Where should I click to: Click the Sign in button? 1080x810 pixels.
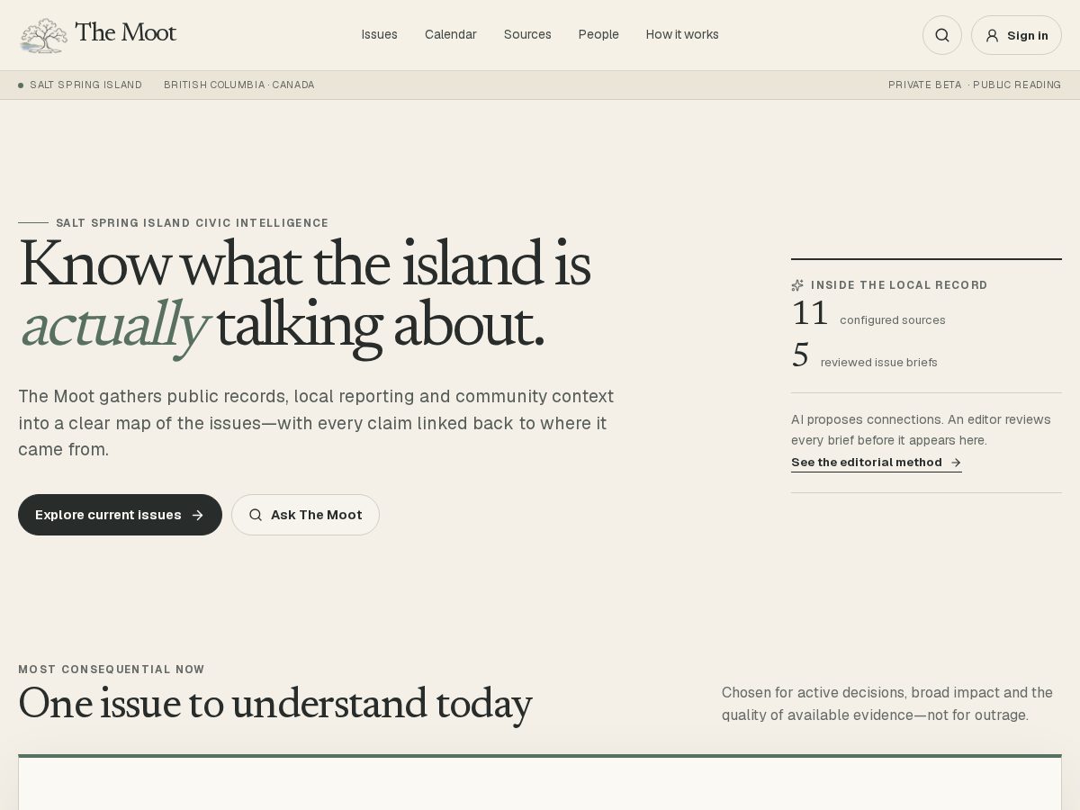(x=1016, y=35)
